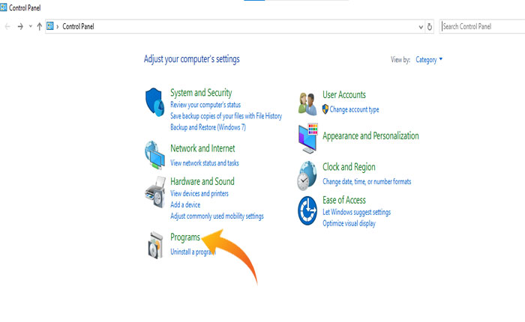Click Control Panel in the address breadcrumb
525x322 pixels.
[77, 26]
